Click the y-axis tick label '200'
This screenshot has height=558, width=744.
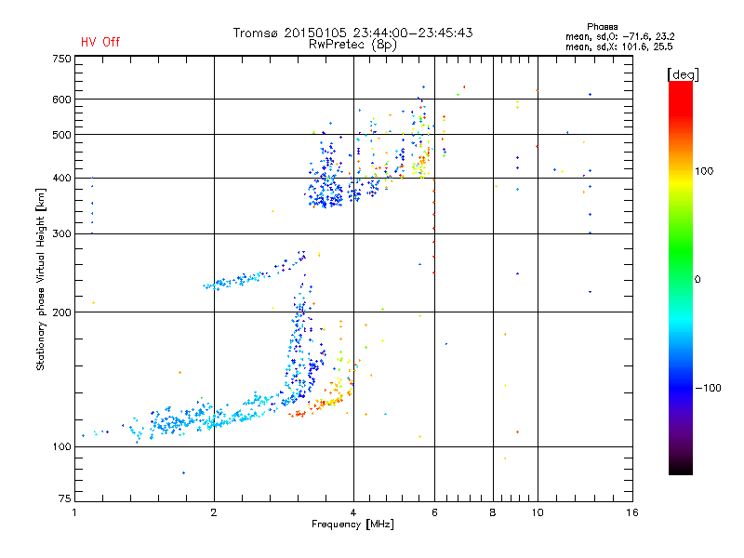pyautogui.click(x=61, y=312)
